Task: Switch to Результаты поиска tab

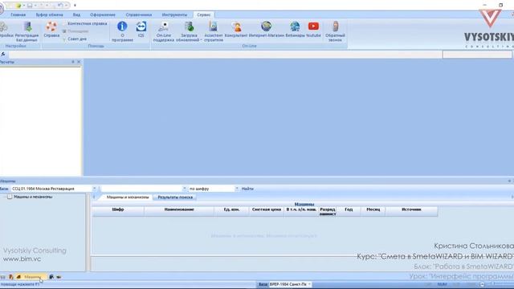Action: 175,197
